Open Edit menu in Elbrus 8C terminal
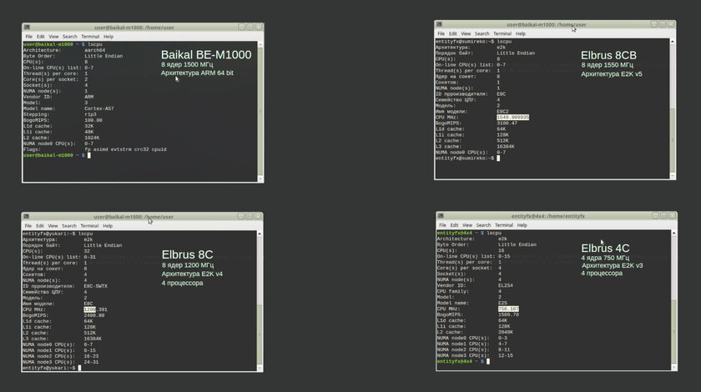The image size is (701, 392). coord(40,226)
